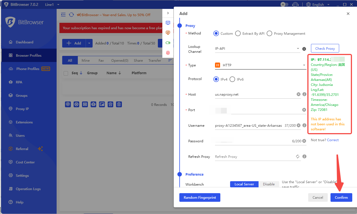Switch to the Mine tab
This screenshot has width=357, height=214.
[86, 60]
